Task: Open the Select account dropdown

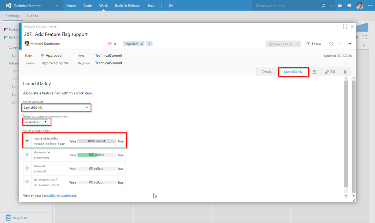Action: [56, 108]
